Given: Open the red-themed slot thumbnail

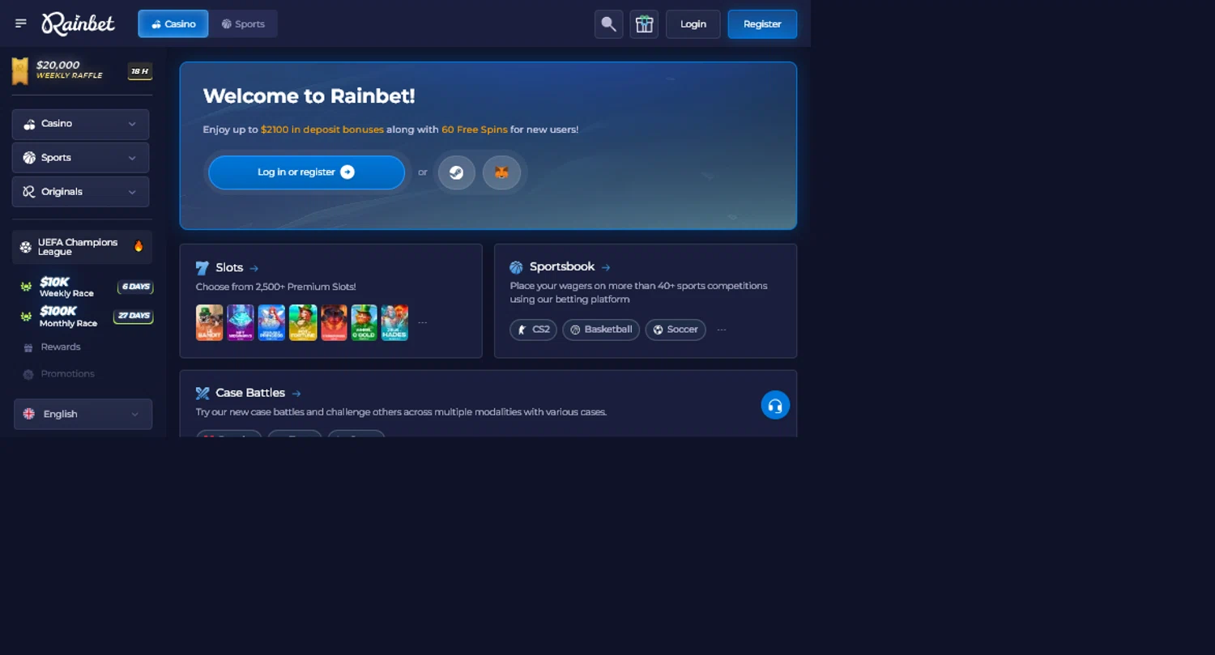Looking at the screenshot, I should point(334,322).
